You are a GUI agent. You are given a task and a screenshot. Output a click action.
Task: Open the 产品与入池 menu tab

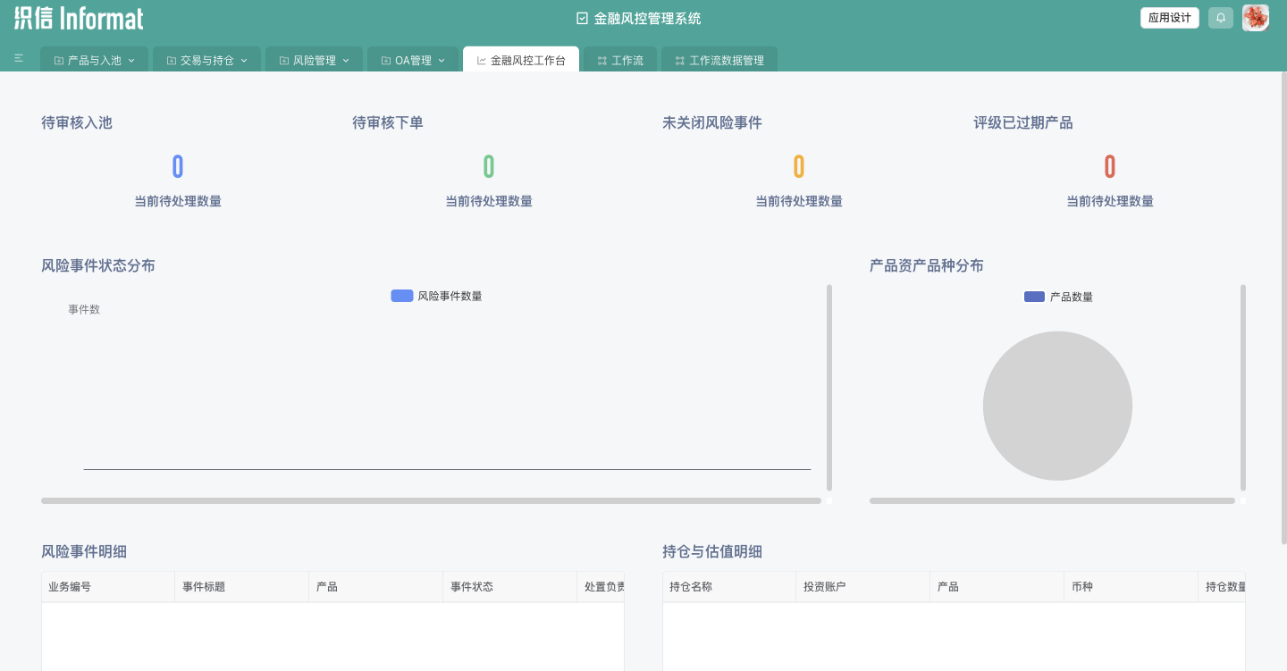(x=94, y=60)
